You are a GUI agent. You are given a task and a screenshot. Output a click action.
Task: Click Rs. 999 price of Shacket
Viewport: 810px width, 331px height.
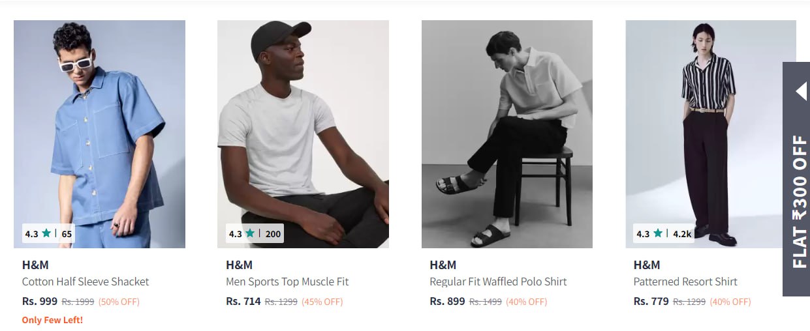[x=40, y=301]
